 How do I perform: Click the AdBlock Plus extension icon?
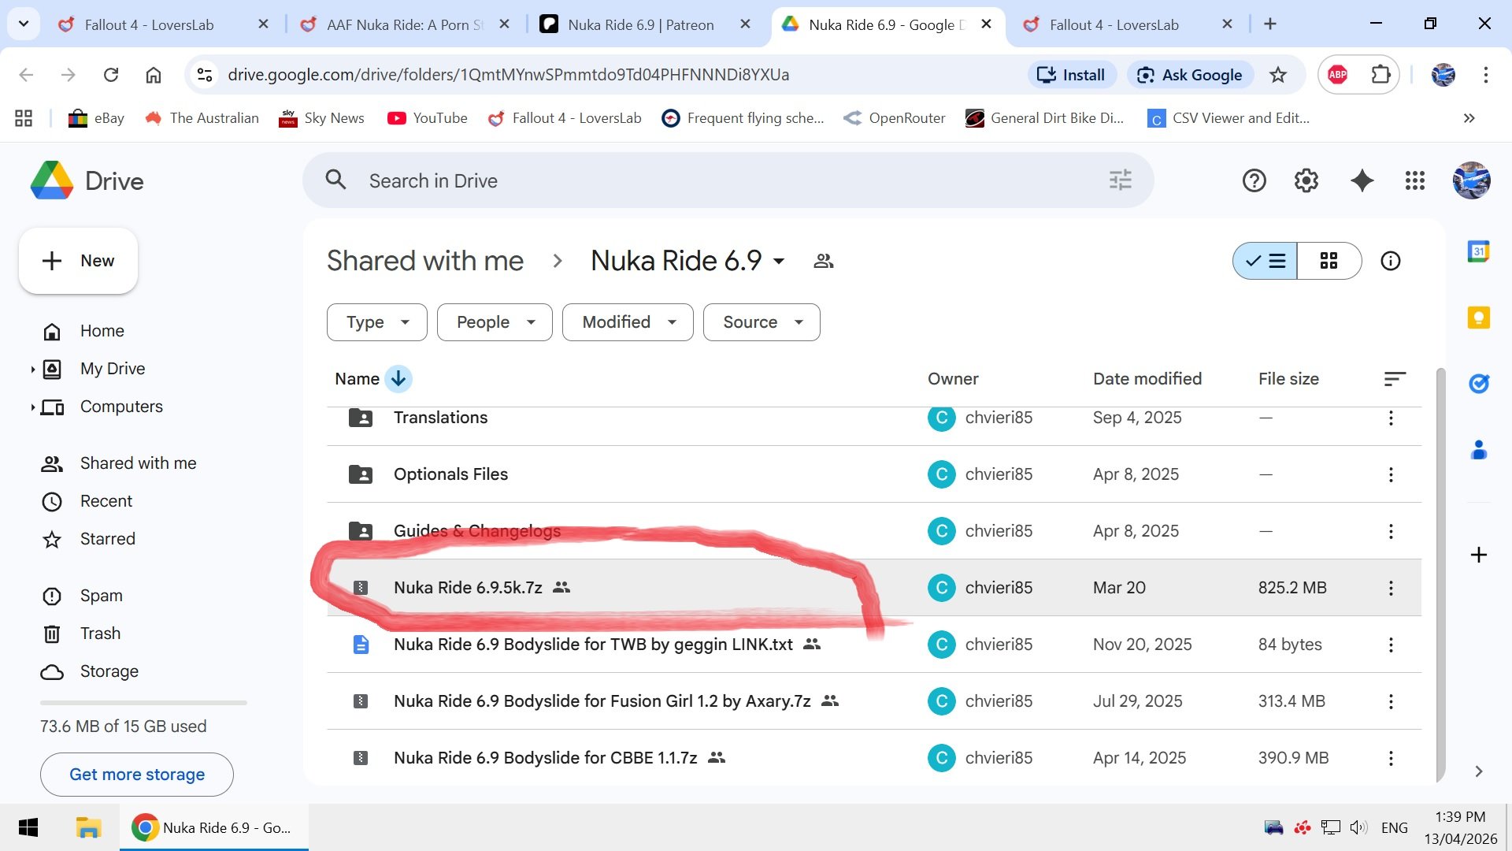click(x=1337, y=75)
